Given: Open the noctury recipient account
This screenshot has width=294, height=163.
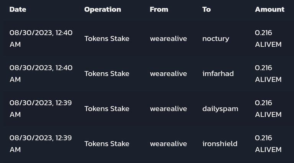Looking at the screenshot, I should click(216, 39).
